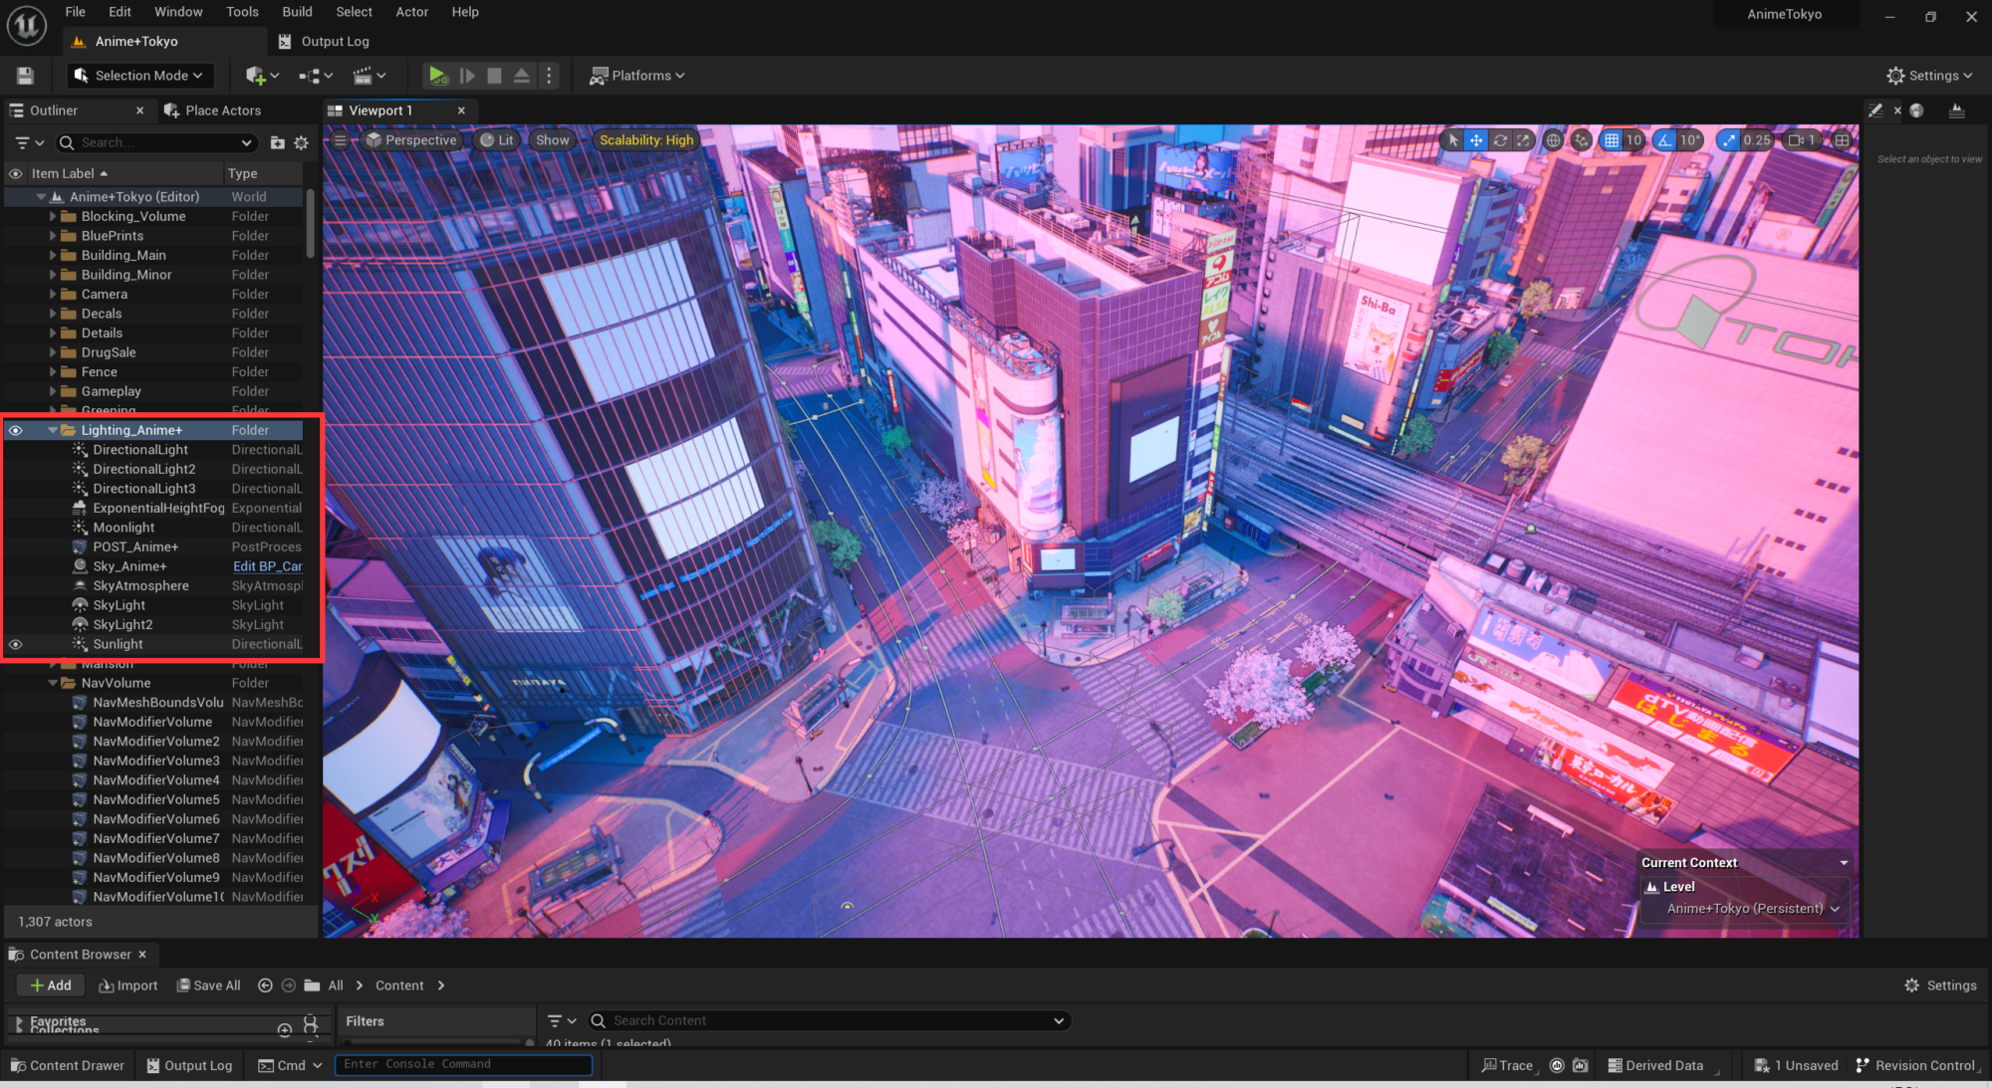Click the create new folder icon in Outliner
This screenshot has width=1992, height=1088.
pos(277,143)
